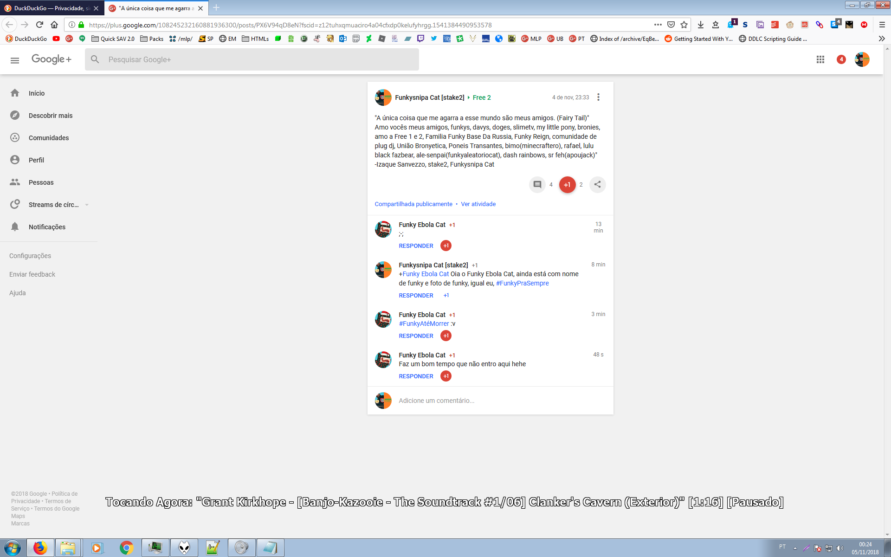
Task: Show more bookmarks with the chevron
Action: pyautogui.click(x=881, y=39)
